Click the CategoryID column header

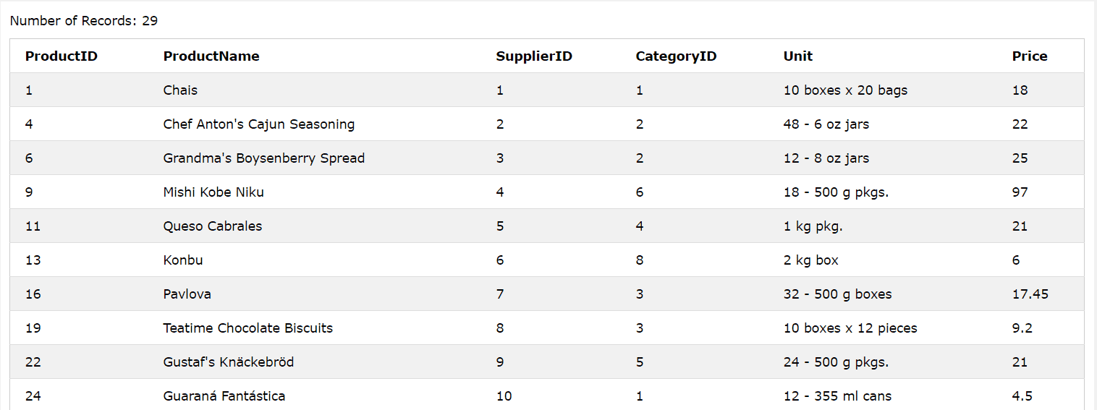point(676,56)
